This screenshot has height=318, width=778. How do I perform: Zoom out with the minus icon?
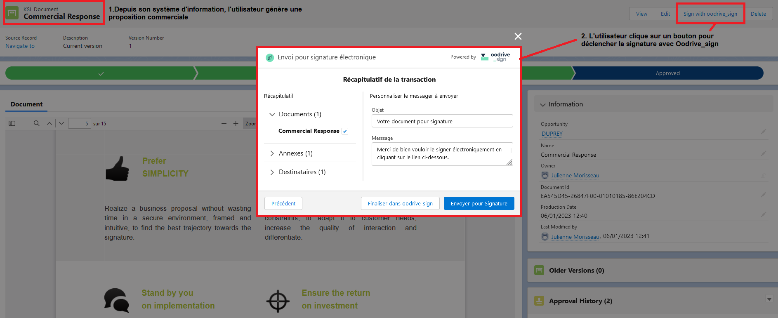click(x=224, y=123)
